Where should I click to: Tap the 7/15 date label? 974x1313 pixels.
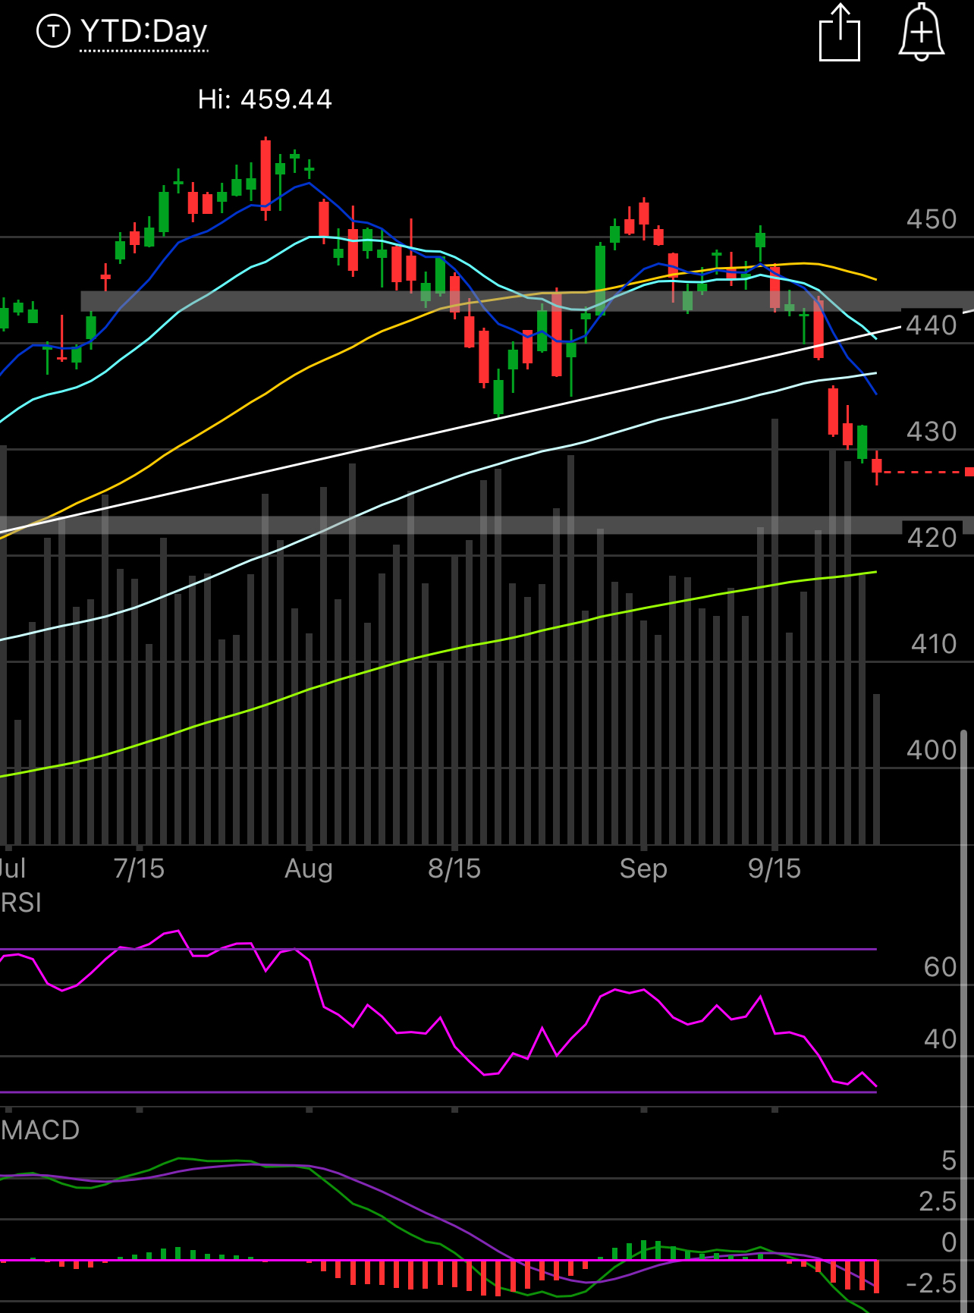pos(139,869)
